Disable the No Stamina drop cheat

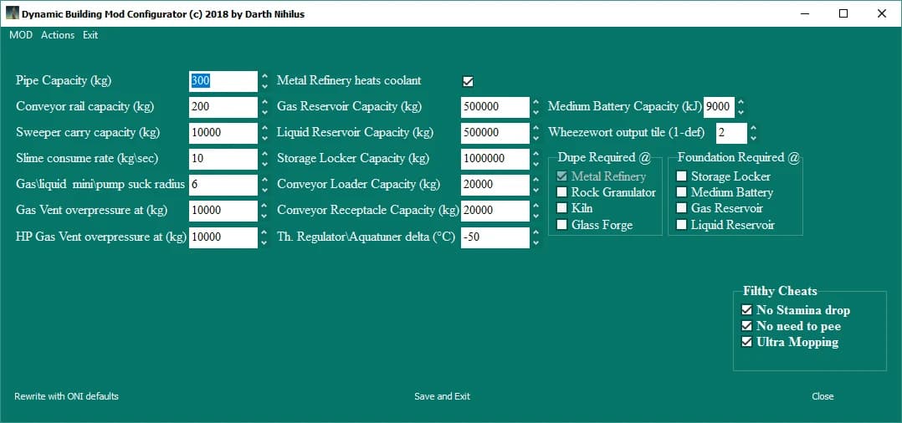point(746,310)
